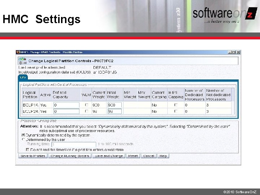Enable Initial Capping for BCLP1A

[176, 105]
